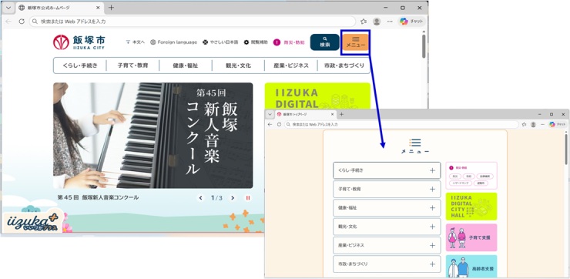Open profile icon in the back window toolbar

click(377, 22)
